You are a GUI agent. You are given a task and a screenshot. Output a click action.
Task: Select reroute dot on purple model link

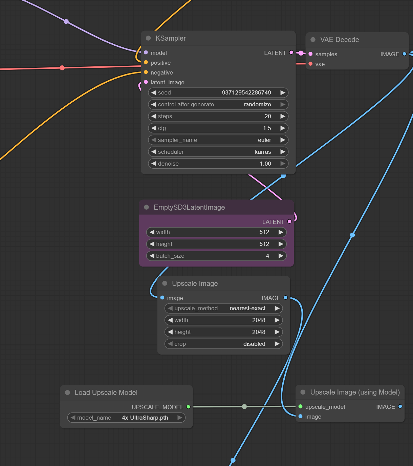66,22
